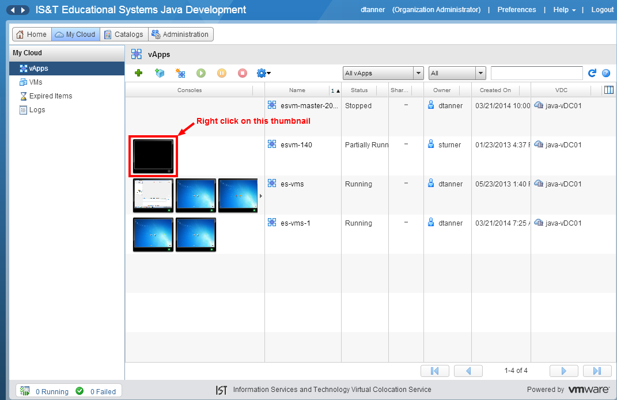Viewport: 617px width, 400px height.
Task: Click the blue refresh icon
Action: [592, 73]
